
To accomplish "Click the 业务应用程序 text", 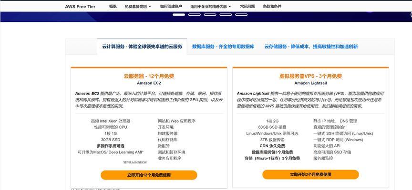I will coord(169,158).
